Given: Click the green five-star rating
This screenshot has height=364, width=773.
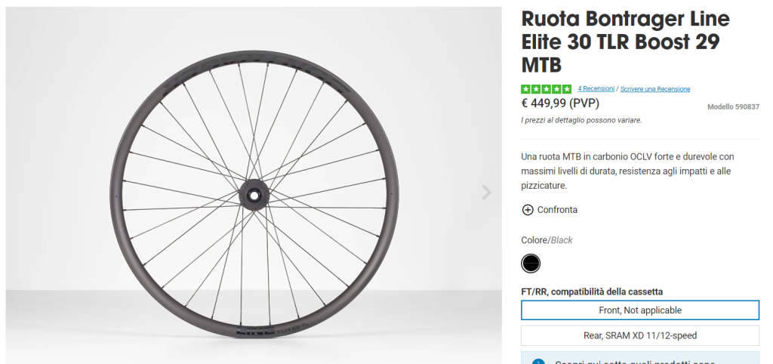Looking at the screenshot, I should 546,89.
